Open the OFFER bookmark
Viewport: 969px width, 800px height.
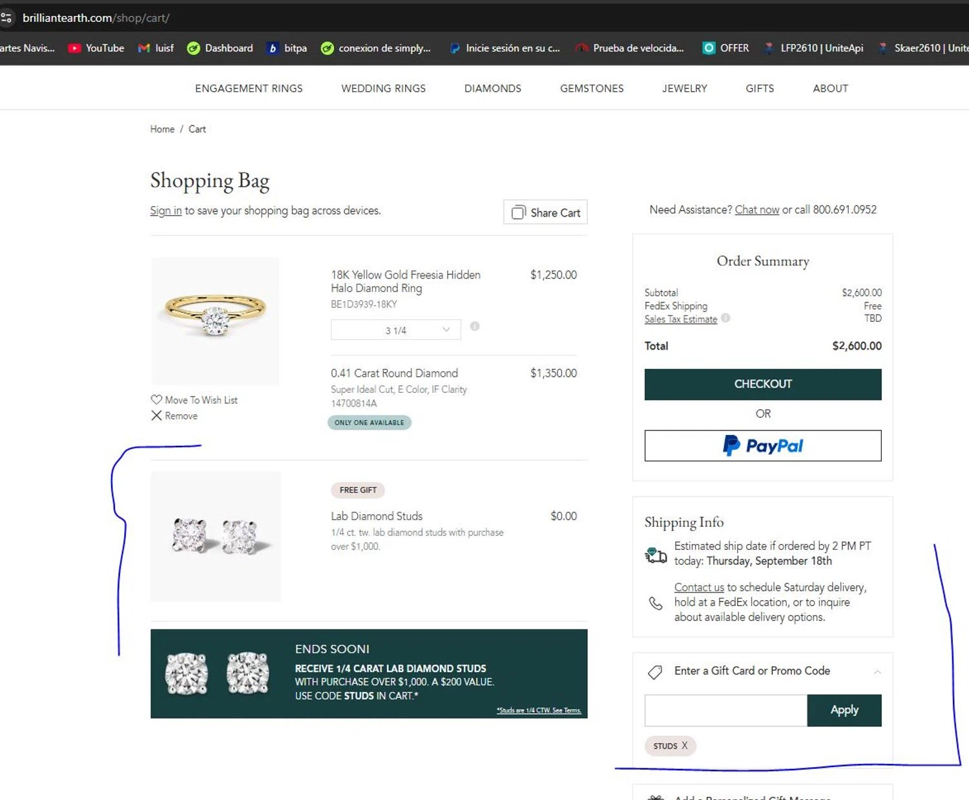pyautogui.click(x=725, y=48)
